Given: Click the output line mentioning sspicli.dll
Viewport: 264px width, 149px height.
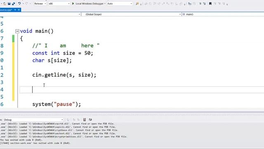Looking at the screenshot, I should coord(58,127).
